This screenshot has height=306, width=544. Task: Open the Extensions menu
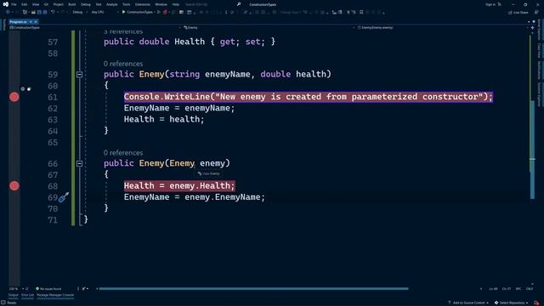point(143,4)
